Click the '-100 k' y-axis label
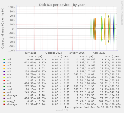124x113 pixels. (11, 50)
